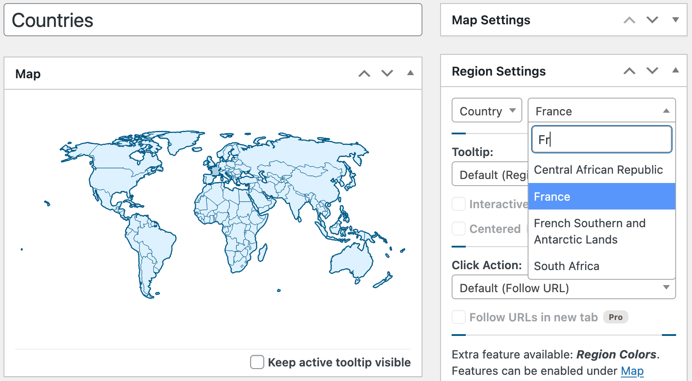The image size is (692, 381).
Task: Move the Map Settings panel up
Action: coord(629,20)
